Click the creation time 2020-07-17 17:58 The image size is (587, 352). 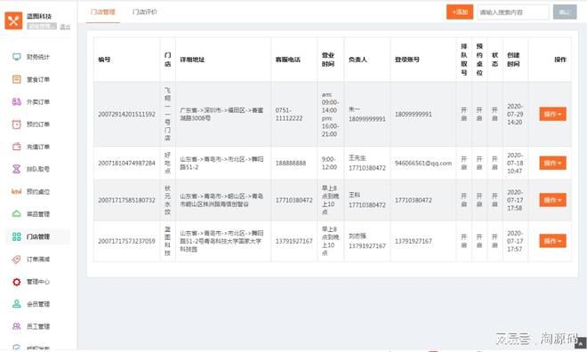click(x=515, y=200)
